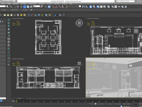This screenshot has width=142, height=107.
Task: Open Top viewport Wireframe shading menu
Action: [x=20, y=18]
